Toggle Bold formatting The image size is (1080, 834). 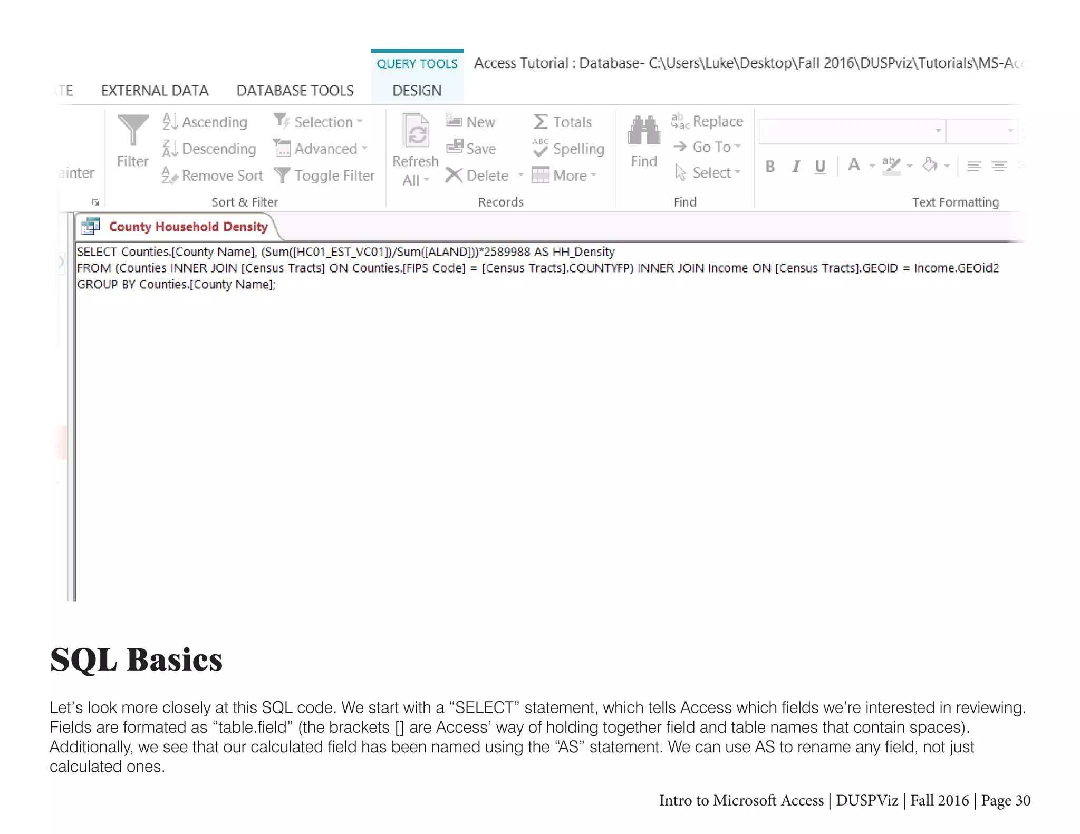pyautogui.click(x=770, y=167)
